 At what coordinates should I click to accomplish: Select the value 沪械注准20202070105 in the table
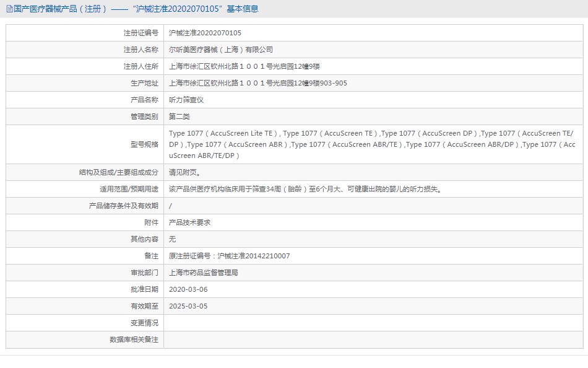click(205, 33)
